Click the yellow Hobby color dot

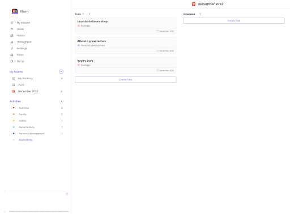(x=14, y=121)
